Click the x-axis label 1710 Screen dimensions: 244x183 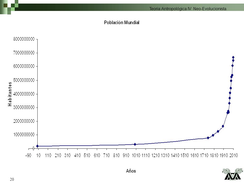(204, 155)
